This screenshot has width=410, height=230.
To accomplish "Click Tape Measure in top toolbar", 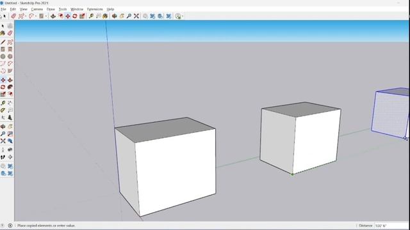I will [x=91, y=16].
